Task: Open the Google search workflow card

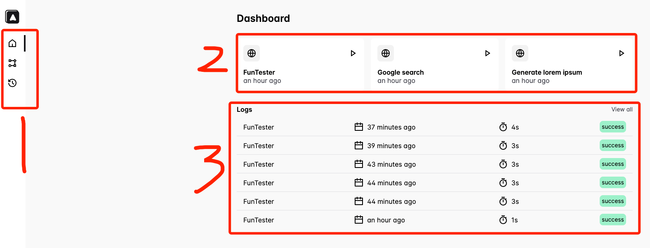Action: point(435,64)
